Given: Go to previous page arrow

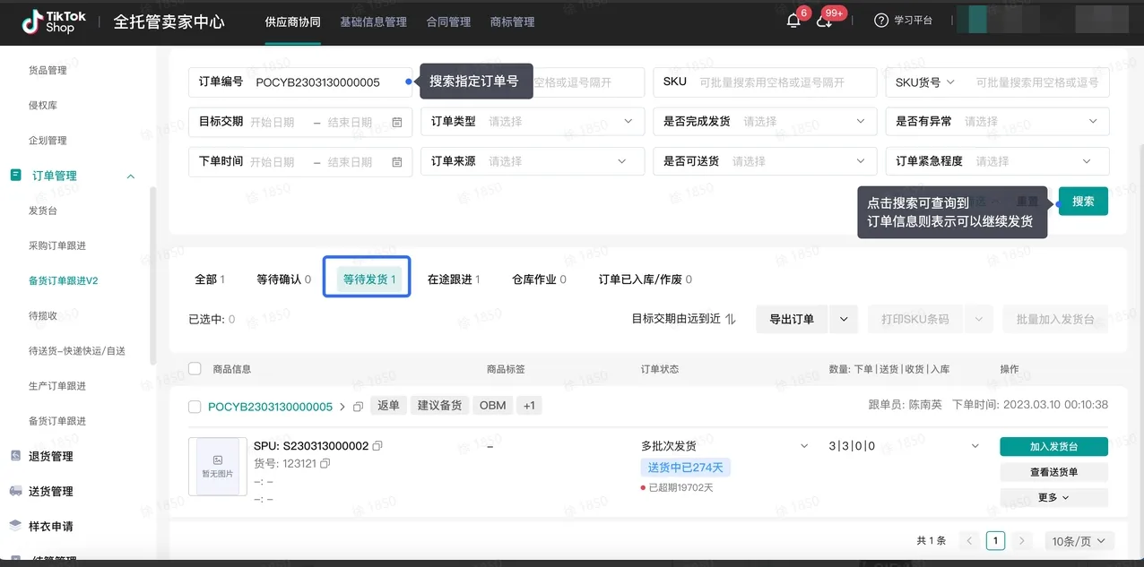Looking at the screenshot, I should tap(968, 541).
